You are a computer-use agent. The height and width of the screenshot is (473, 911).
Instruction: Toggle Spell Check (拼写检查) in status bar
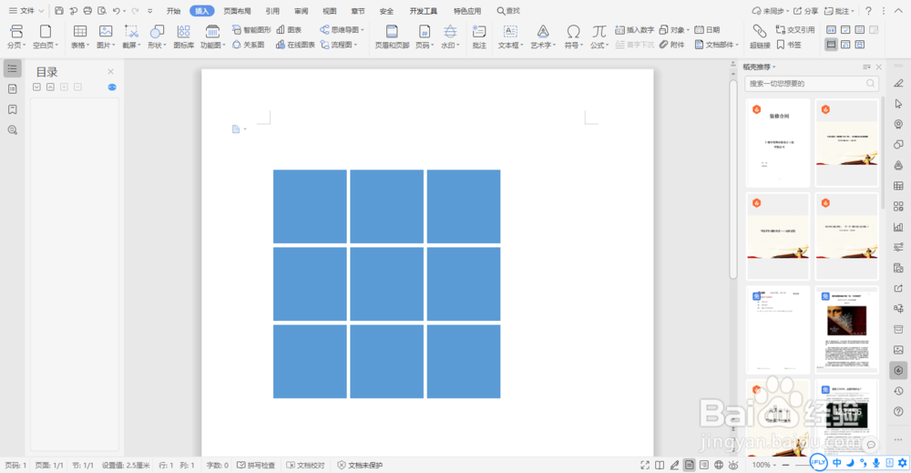pos(256,465)
